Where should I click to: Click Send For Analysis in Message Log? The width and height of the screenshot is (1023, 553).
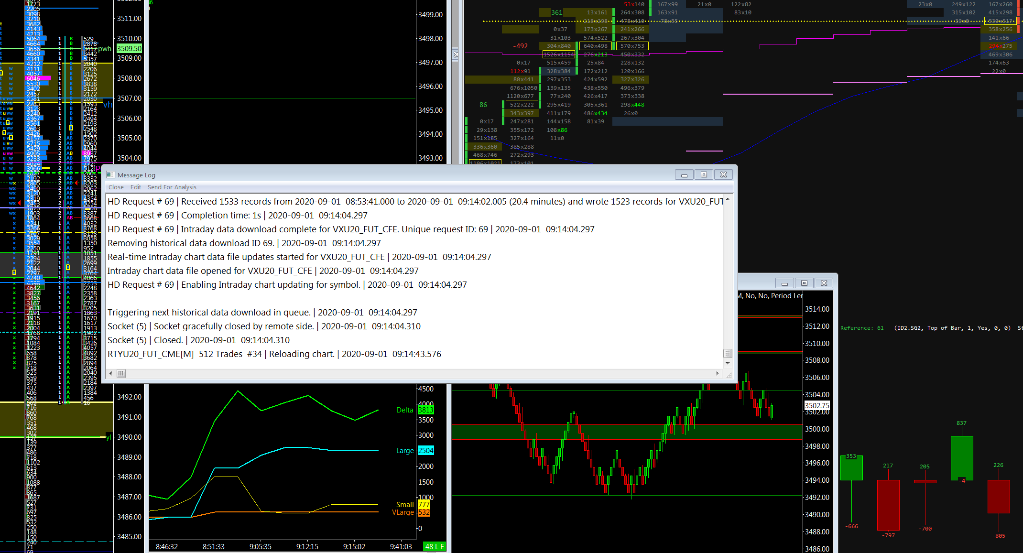[172, 187]
